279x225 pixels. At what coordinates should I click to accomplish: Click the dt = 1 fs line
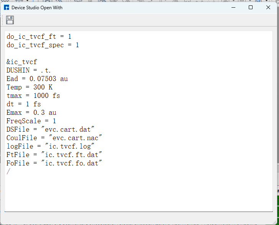click(24, 104)
